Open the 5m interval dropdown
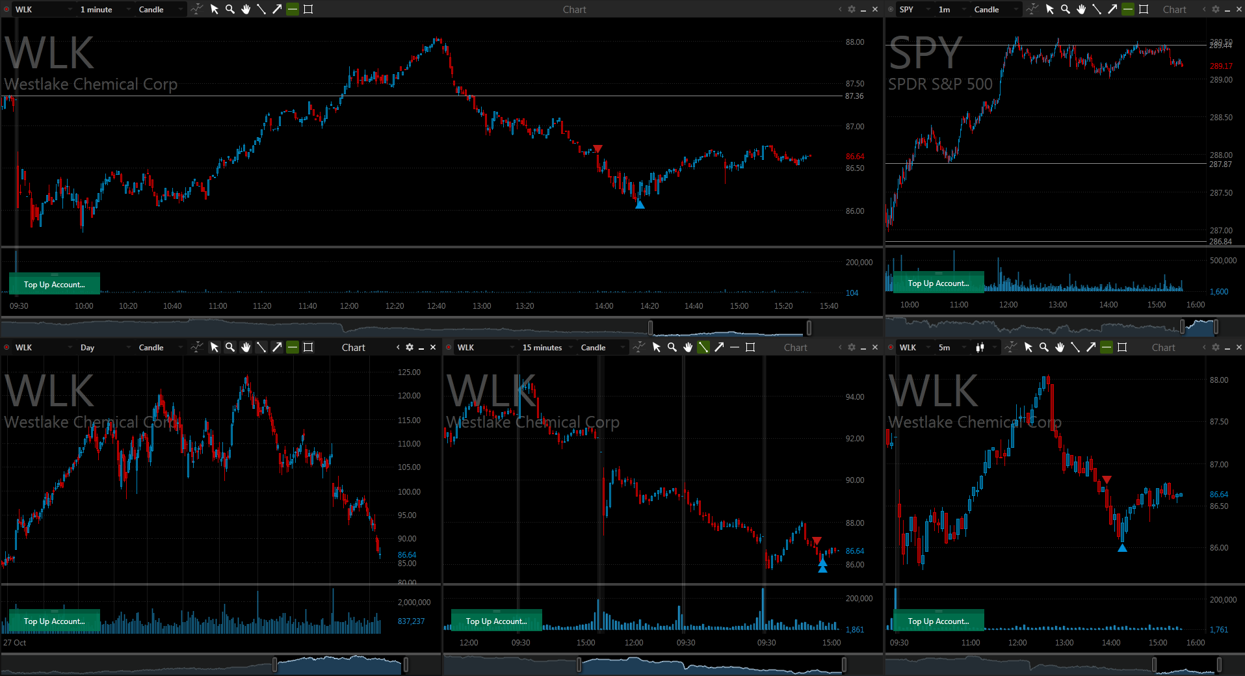Viewport: 1245px width, 676px height. [x=952, y=347]
